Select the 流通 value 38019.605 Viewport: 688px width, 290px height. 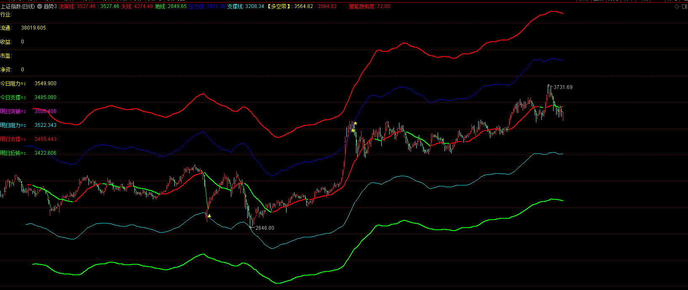tap(34, 28)
